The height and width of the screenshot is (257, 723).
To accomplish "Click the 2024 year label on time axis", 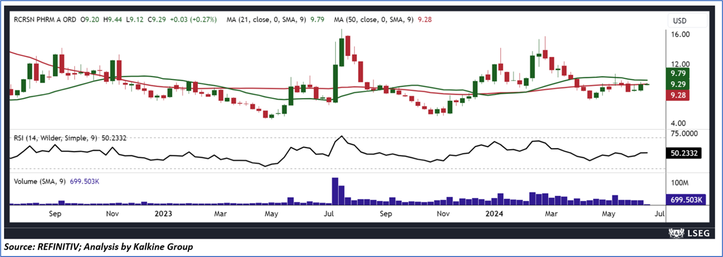I will tap(494, 214).
